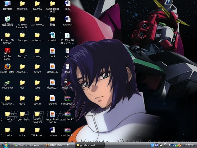This screenshot has width=197, height=148.
Task: Select the namirobot folder
Action: point(37,37)
